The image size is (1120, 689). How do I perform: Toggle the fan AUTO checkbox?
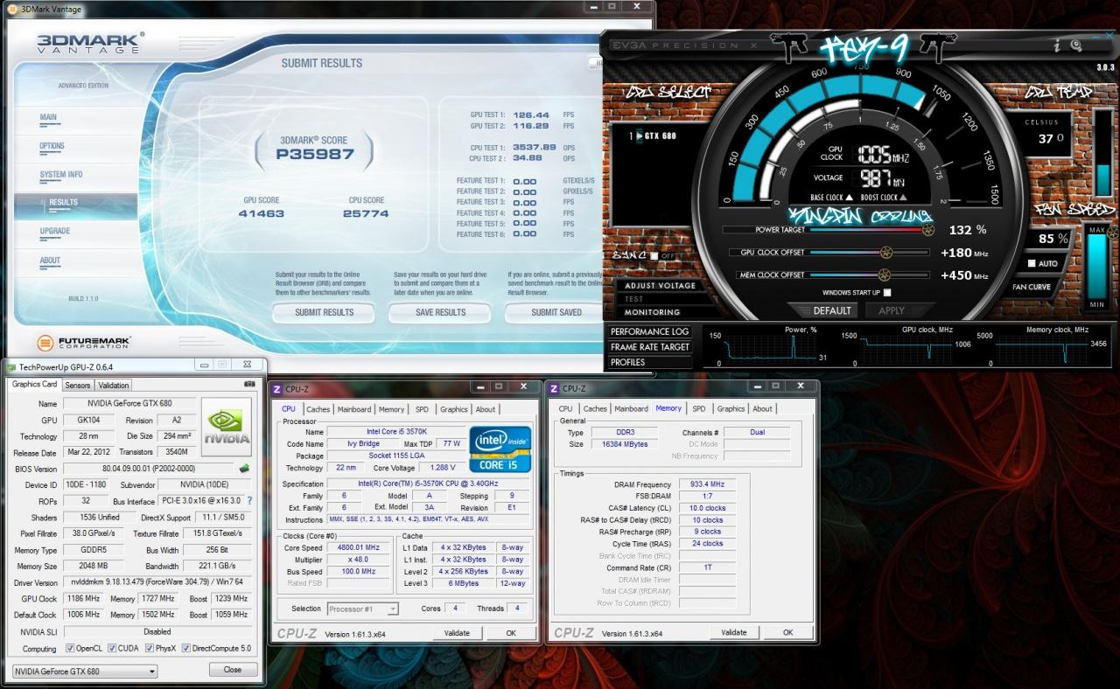pyautogui.click(x=1032, y=263)
